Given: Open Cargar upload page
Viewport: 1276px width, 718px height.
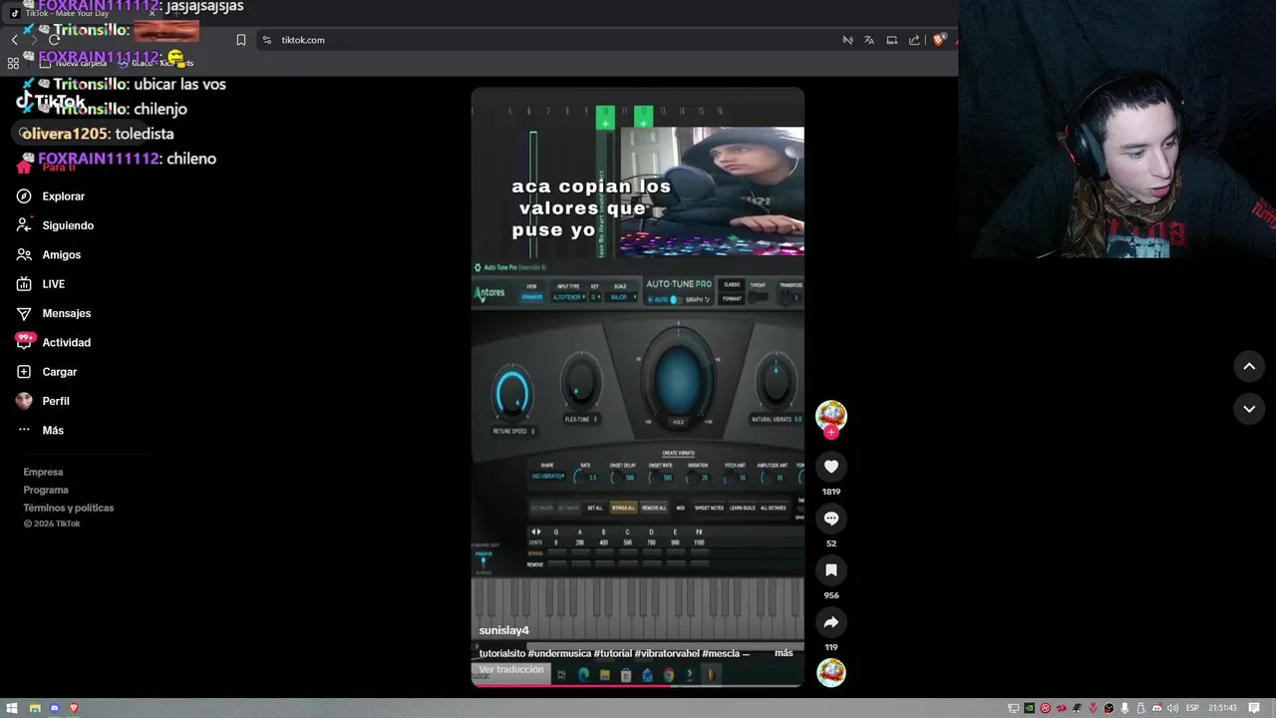Looking at the screenshot, I should pos(48,372).
